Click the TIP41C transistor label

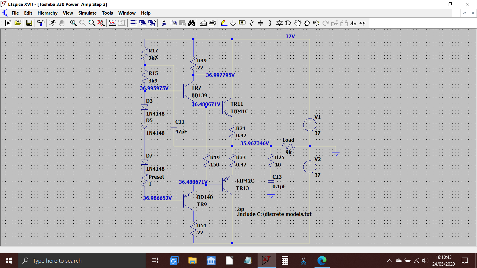[239, 111]
